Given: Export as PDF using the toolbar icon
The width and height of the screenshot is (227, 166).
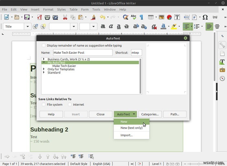Looking at the screenshot, I should 39,17.
